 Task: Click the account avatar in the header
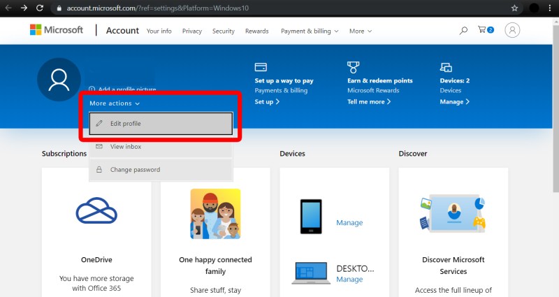[x=512, y=30]
